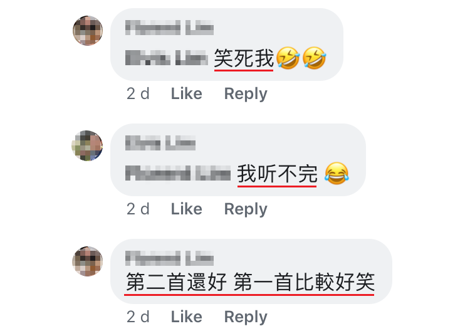Open the first comment's 2 d timestamp
This screenshot has width=470, height=331.
tap(138, 94)
